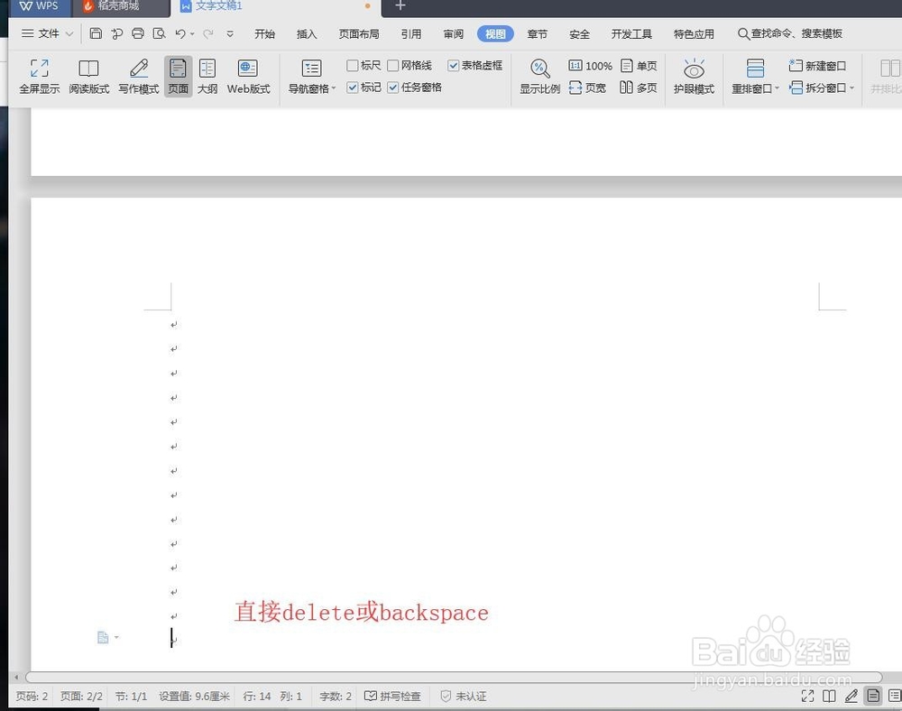Open the 开始 ribbon tab
The width and height of the screenshot is (902, 711).
[x=264, y=34]
